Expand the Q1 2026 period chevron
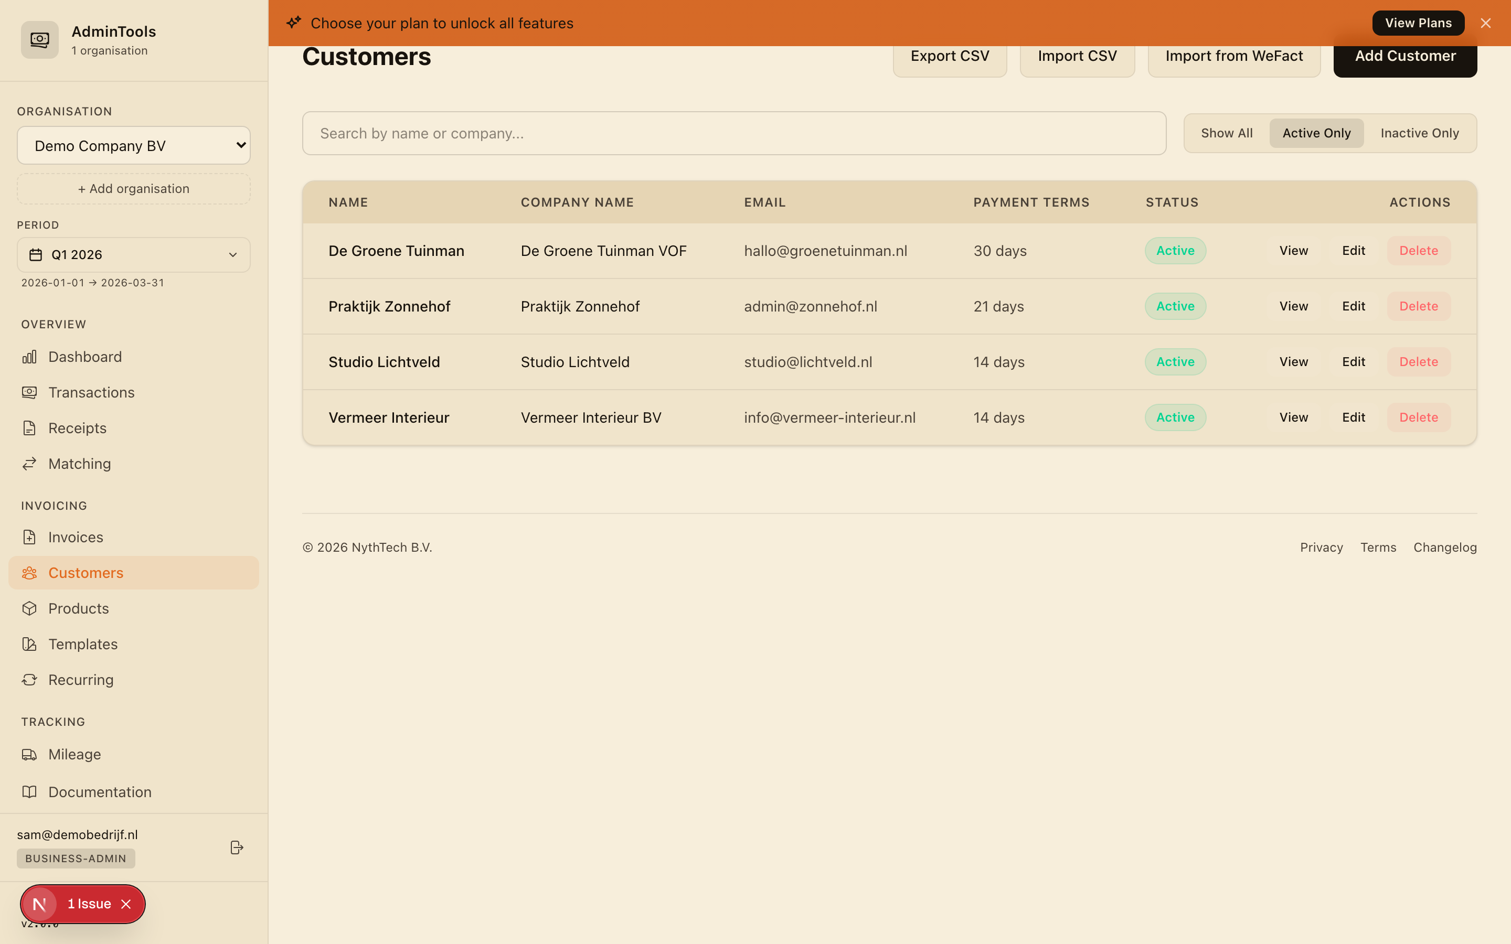The height and width of the screenshot is (944, 1511). [233, 255]
